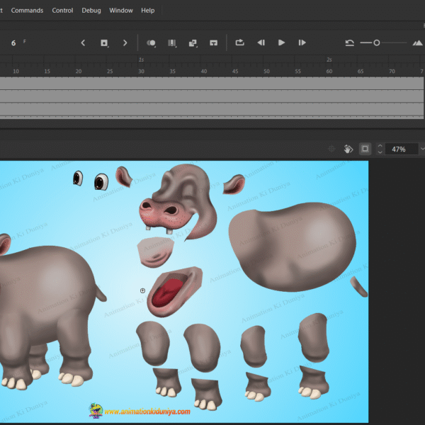Screen dimensions: 425x425
Task: Decrease stage zoom with down stepper arrow
Action: [x=380, y=152]
